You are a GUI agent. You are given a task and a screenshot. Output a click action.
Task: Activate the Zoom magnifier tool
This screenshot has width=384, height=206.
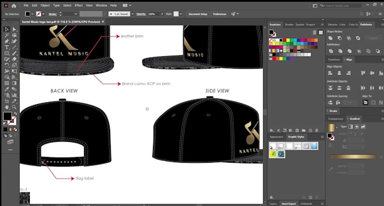click(15, 107)
